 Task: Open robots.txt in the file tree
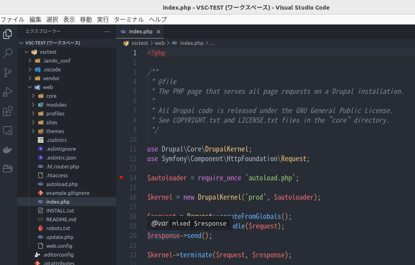[x=58, y=228]
